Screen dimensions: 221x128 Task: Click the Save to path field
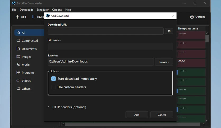tap(101, 62)
